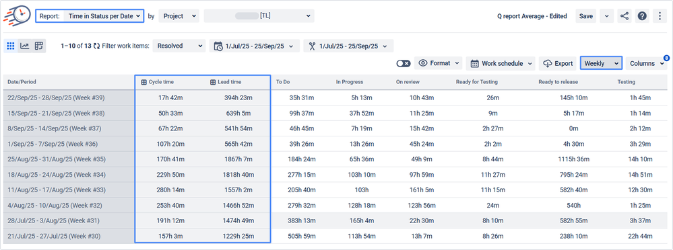Click the To Do cell 505h 59m
Screen dimensions: 673x250
pos(302,237)
